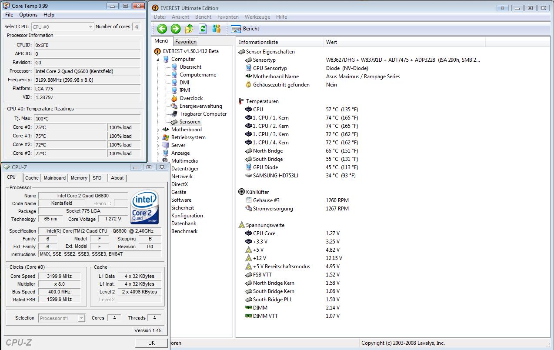Switch to the About tab in CPU-Z
This screenshot has height=350, width=554.
click(x=117, y=178)
